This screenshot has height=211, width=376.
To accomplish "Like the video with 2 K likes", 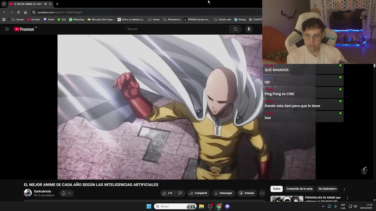I will point(167,193).
